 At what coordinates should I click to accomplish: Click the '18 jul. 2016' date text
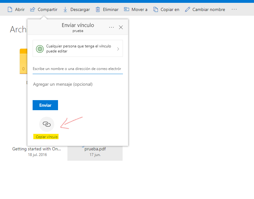(37, 154)
